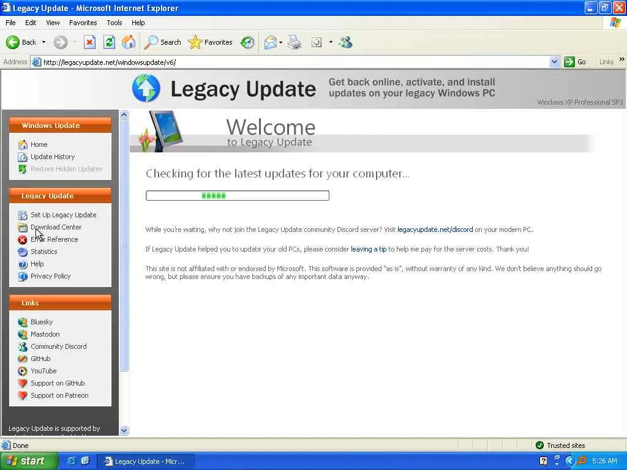Stop page loading with red X icon
Viewport: 627px width, 470px height.
pos(89,42)
